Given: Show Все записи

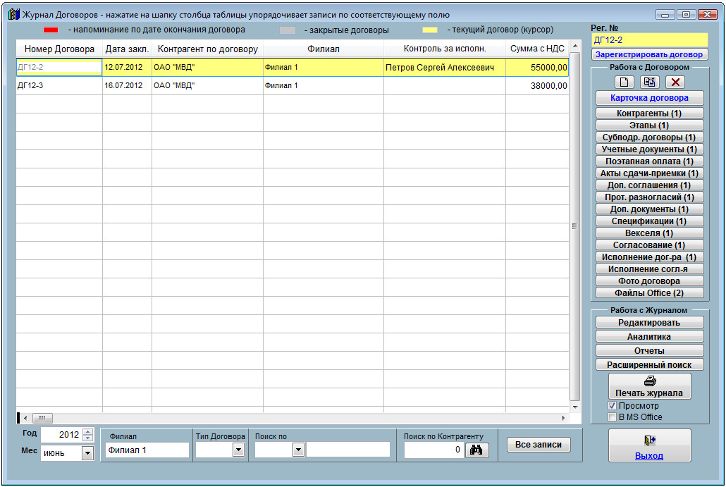Looking at the screenshot, I should [x=539, y=445].
